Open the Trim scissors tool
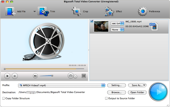Screen dimensions: 170x107 tap(43, 11)
